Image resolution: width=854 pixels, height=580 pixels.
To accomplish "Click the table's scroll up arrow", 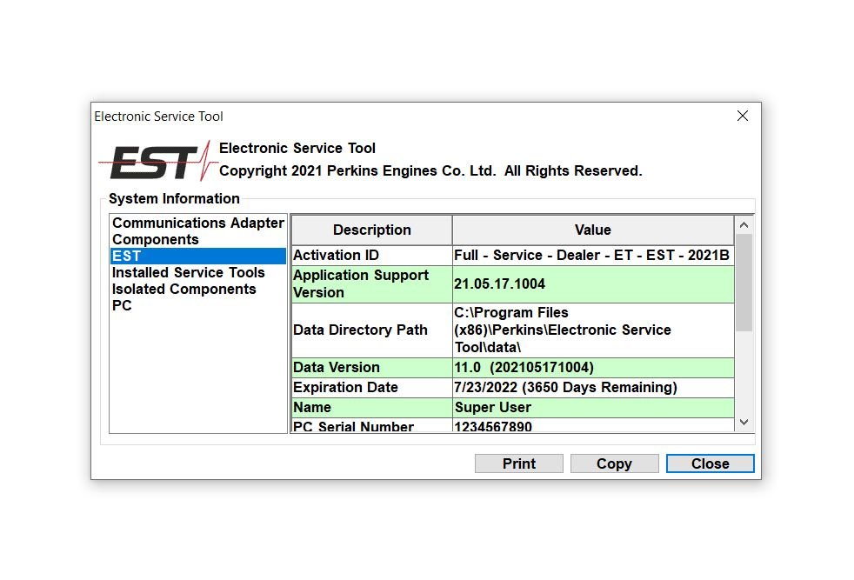I will click(x=744, y=225).
